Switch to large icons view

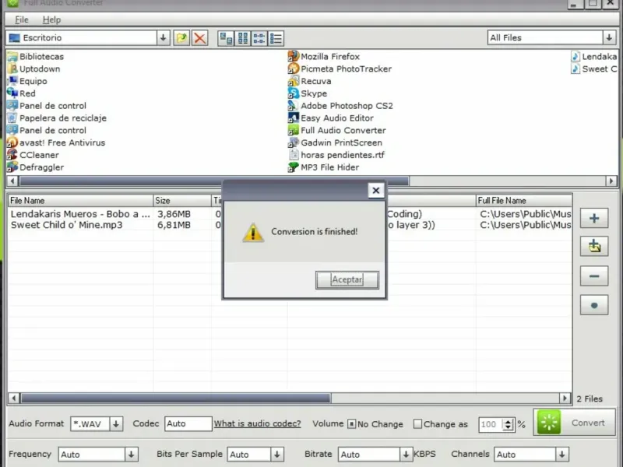click(x=226, y=38)
